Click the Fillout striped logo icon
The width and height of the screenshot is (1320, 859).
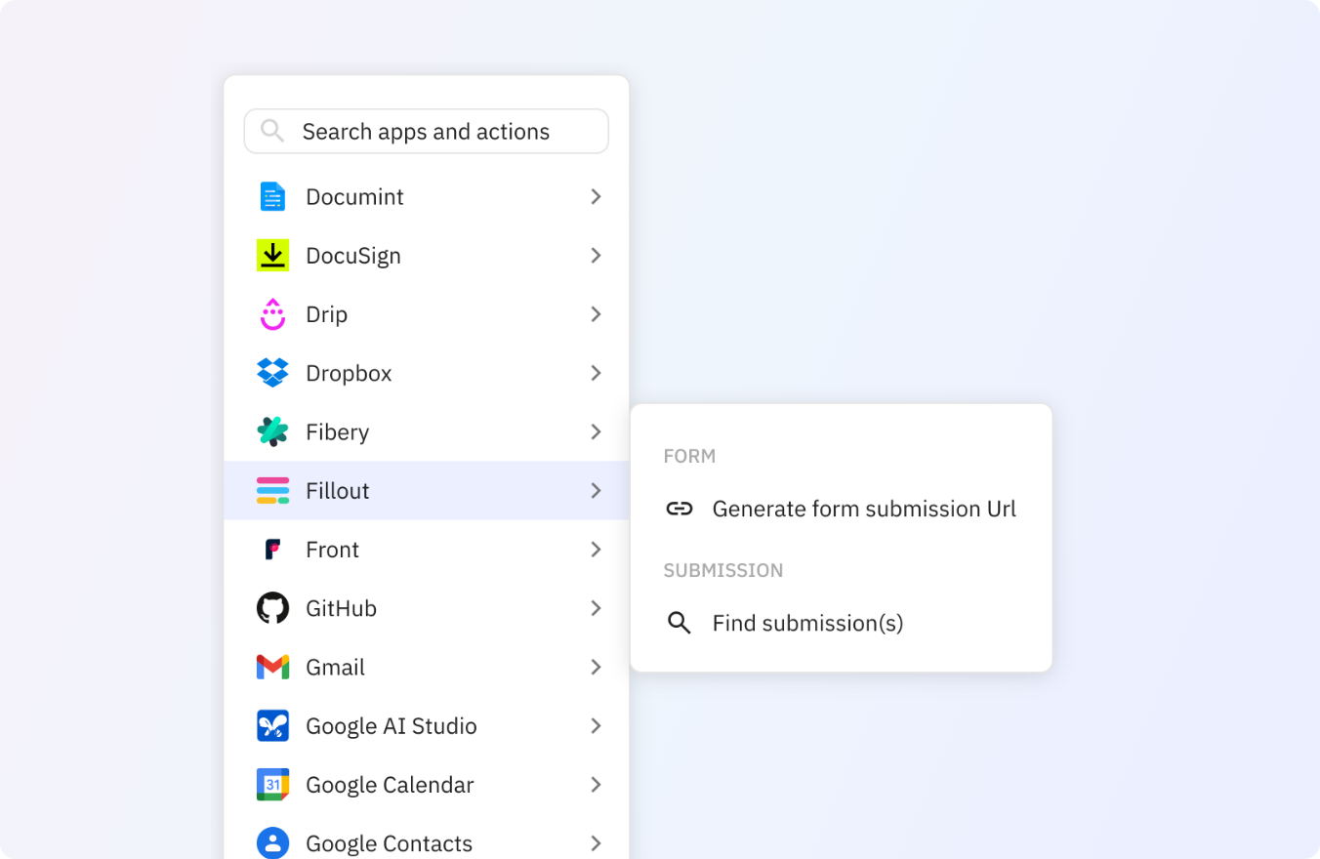click(272, 490)
